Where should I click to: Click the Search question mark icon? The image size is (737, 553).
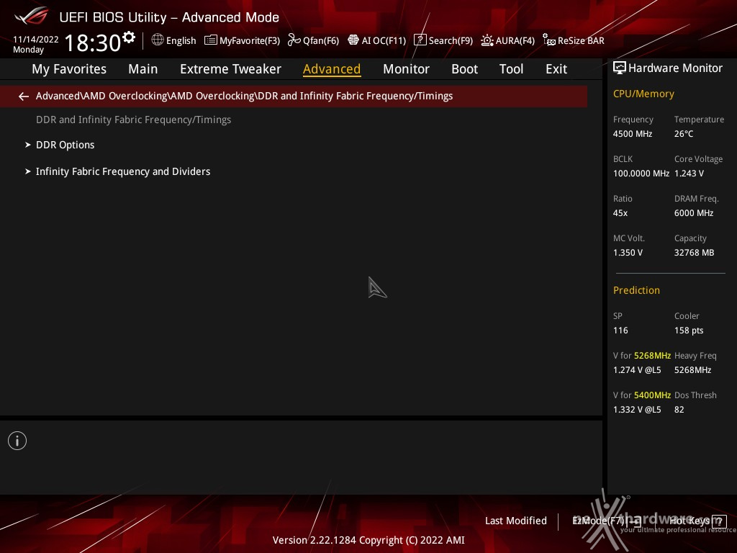pos(420,40)
